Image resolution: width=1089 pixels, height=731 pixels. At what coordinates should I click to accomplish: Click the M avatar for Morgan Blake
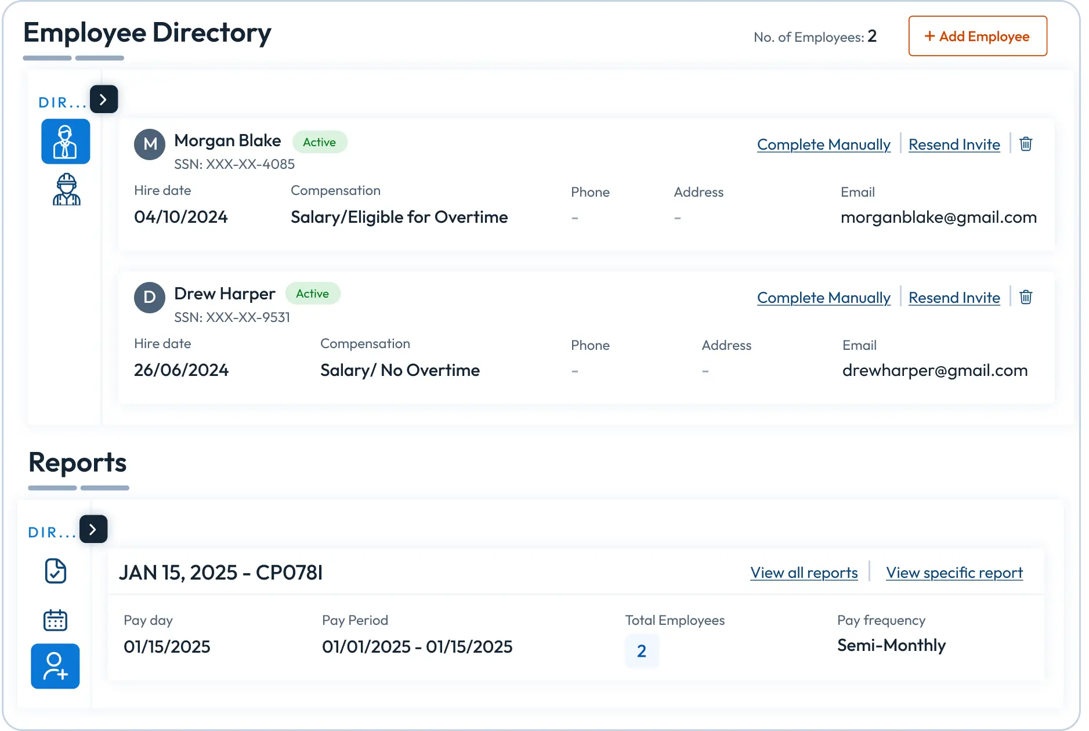pos(150,144)
